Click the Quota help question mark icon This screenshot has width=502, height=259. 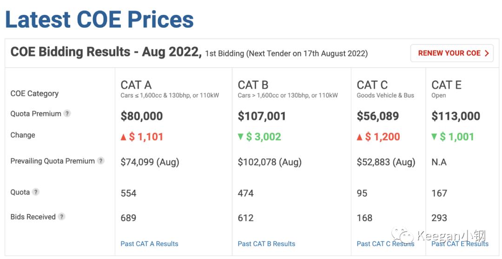point(36,192)
